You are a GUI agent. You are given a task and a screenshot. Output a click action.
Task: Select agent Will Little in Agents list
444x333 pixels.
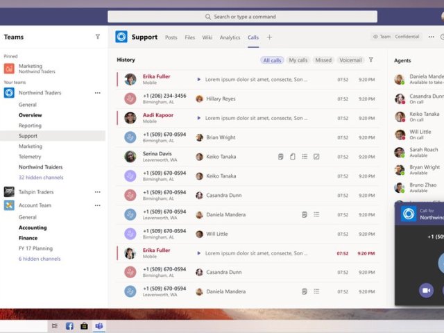tap(419, 135)
